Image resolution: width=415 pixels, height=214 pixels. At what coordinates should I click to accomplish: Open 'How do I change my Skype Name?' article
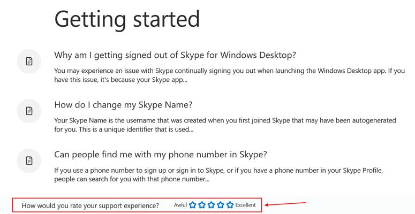[123, 105]
